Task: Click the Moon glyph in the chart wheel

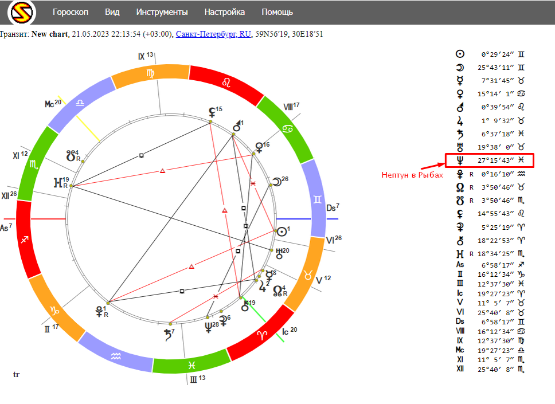Action: [x=277, y=182]
